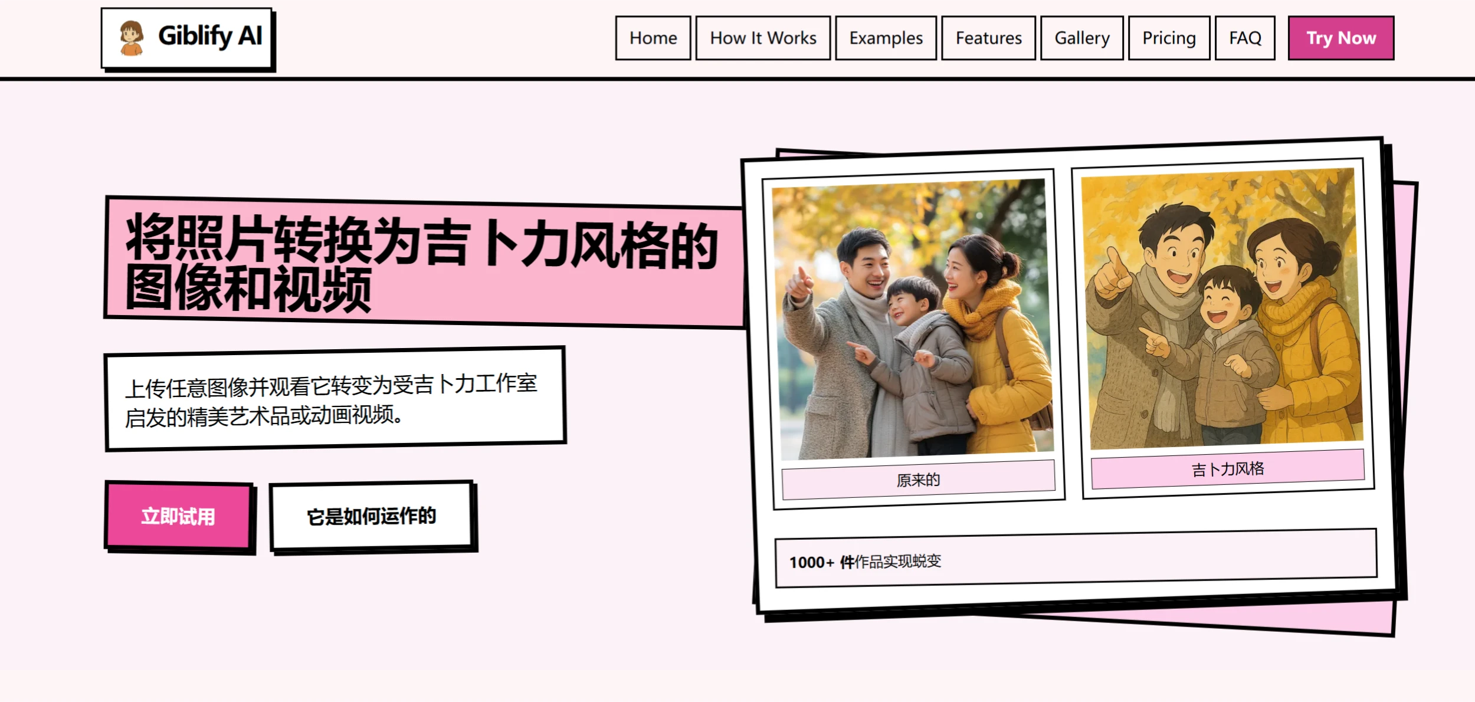1475x702 pixels.
Task: Select the How It Works menu item
Action: (762, 38)
